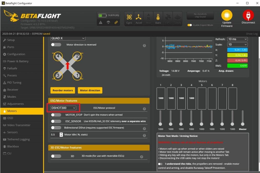Click the Sonar sensor icon

coord(177,17)
